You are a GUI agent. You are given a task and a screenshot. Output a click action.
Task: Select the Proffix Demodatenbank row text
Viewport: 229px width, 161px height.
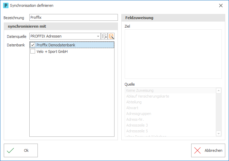click(x=56, y=45)
